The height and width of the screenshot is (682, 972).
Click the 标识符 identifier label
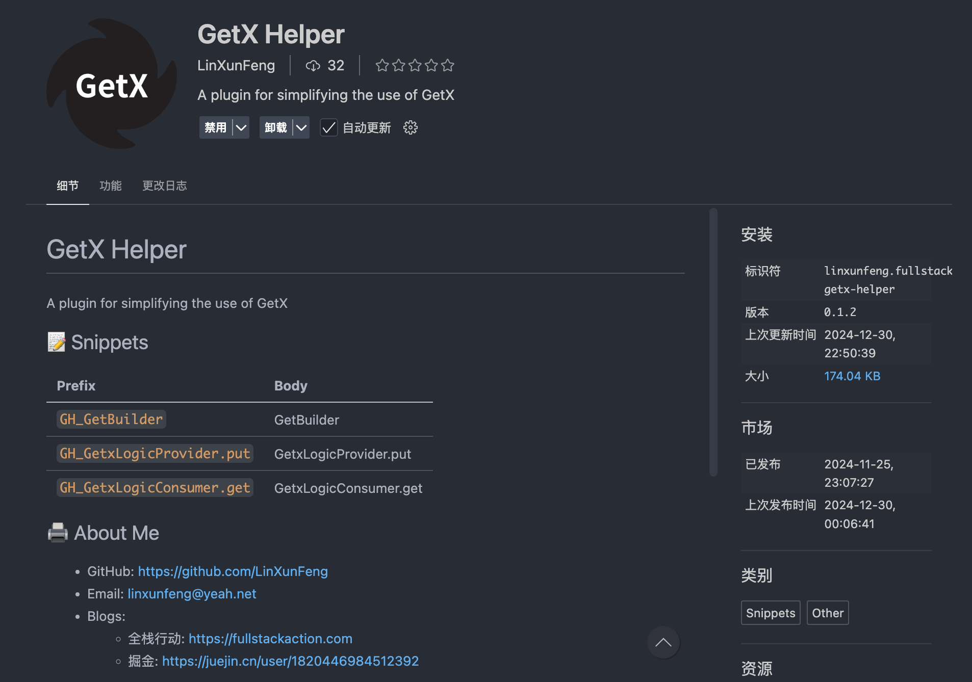(763, 271)
